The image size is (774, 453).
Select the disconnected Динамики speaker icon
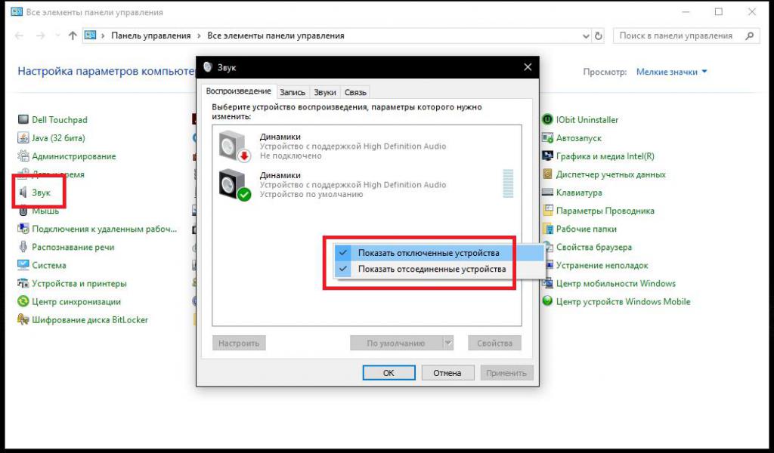coord(234,146)
